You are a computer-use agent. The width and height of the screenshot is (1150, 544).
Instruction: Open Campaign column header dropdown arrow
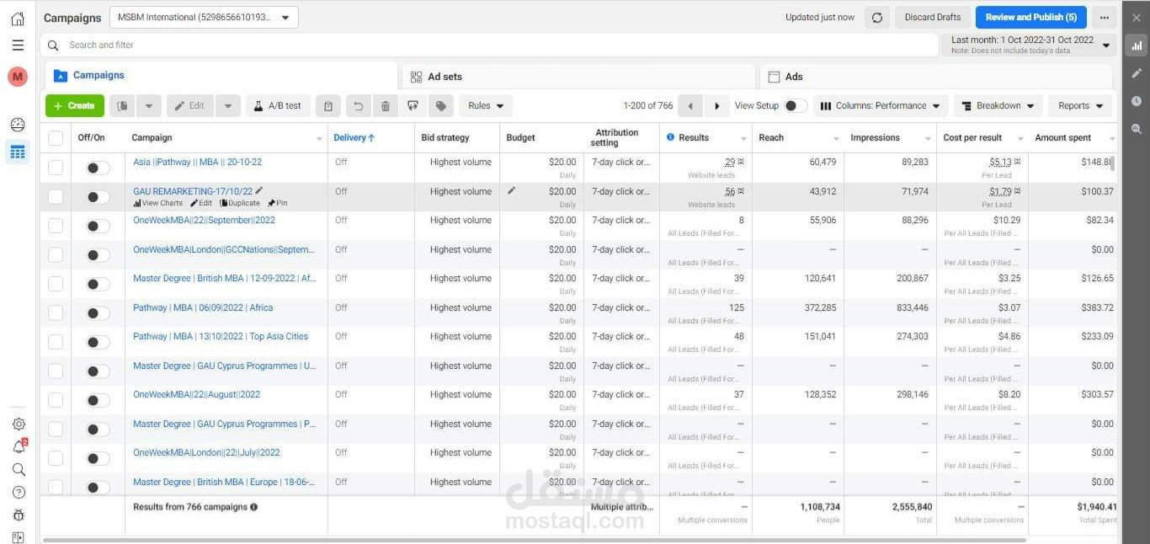click(319, 139)
